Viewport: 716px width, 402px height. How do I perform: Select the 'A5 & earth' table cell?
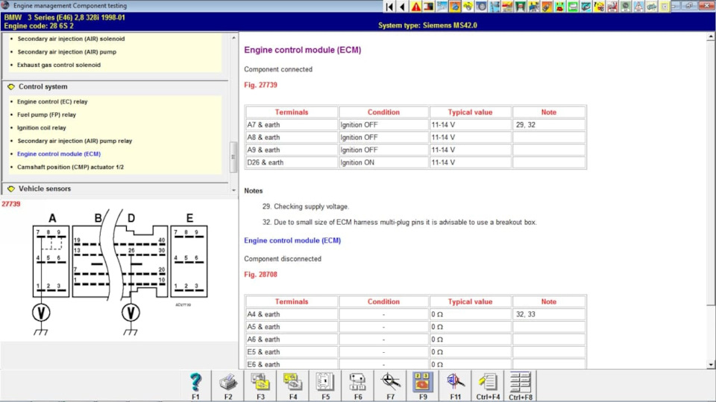point(292,327)
